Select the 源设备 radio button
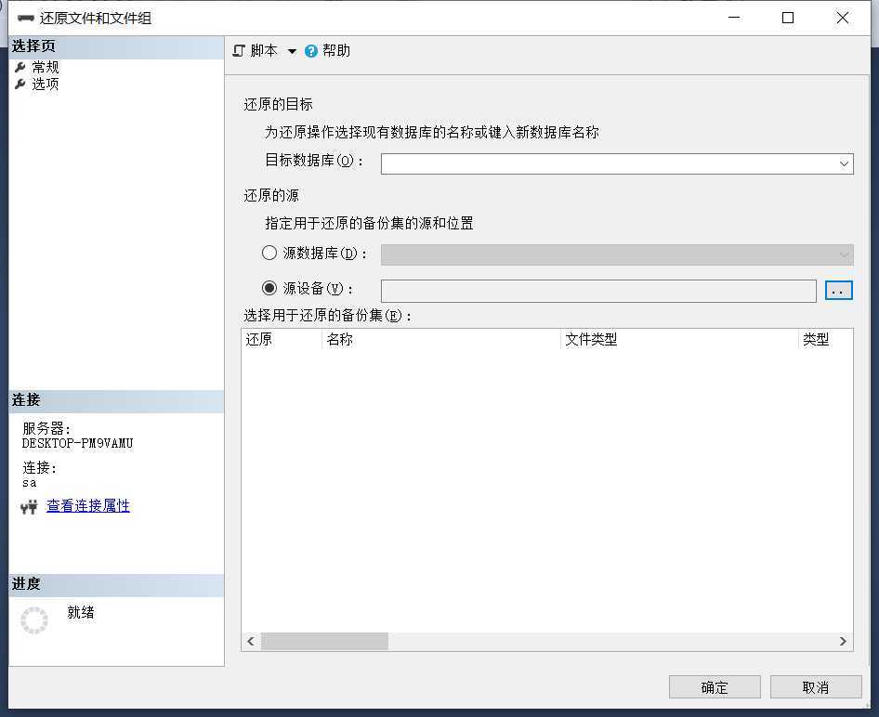This screenshot has width=879, height=717. click(269, 288)
